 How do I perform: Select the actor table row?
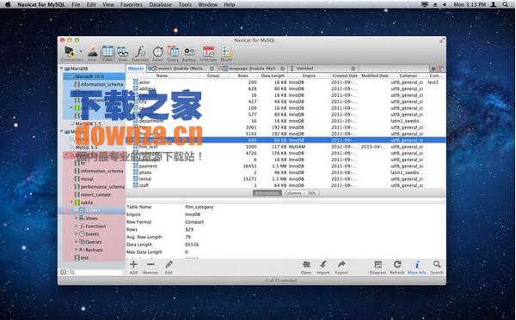point(286,82)
